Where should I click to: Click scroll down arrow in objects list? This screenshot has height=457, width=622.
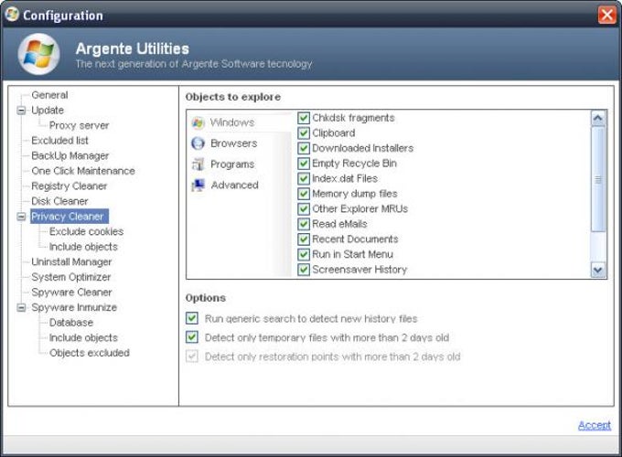pyautogui.click(x=598, y=270)
